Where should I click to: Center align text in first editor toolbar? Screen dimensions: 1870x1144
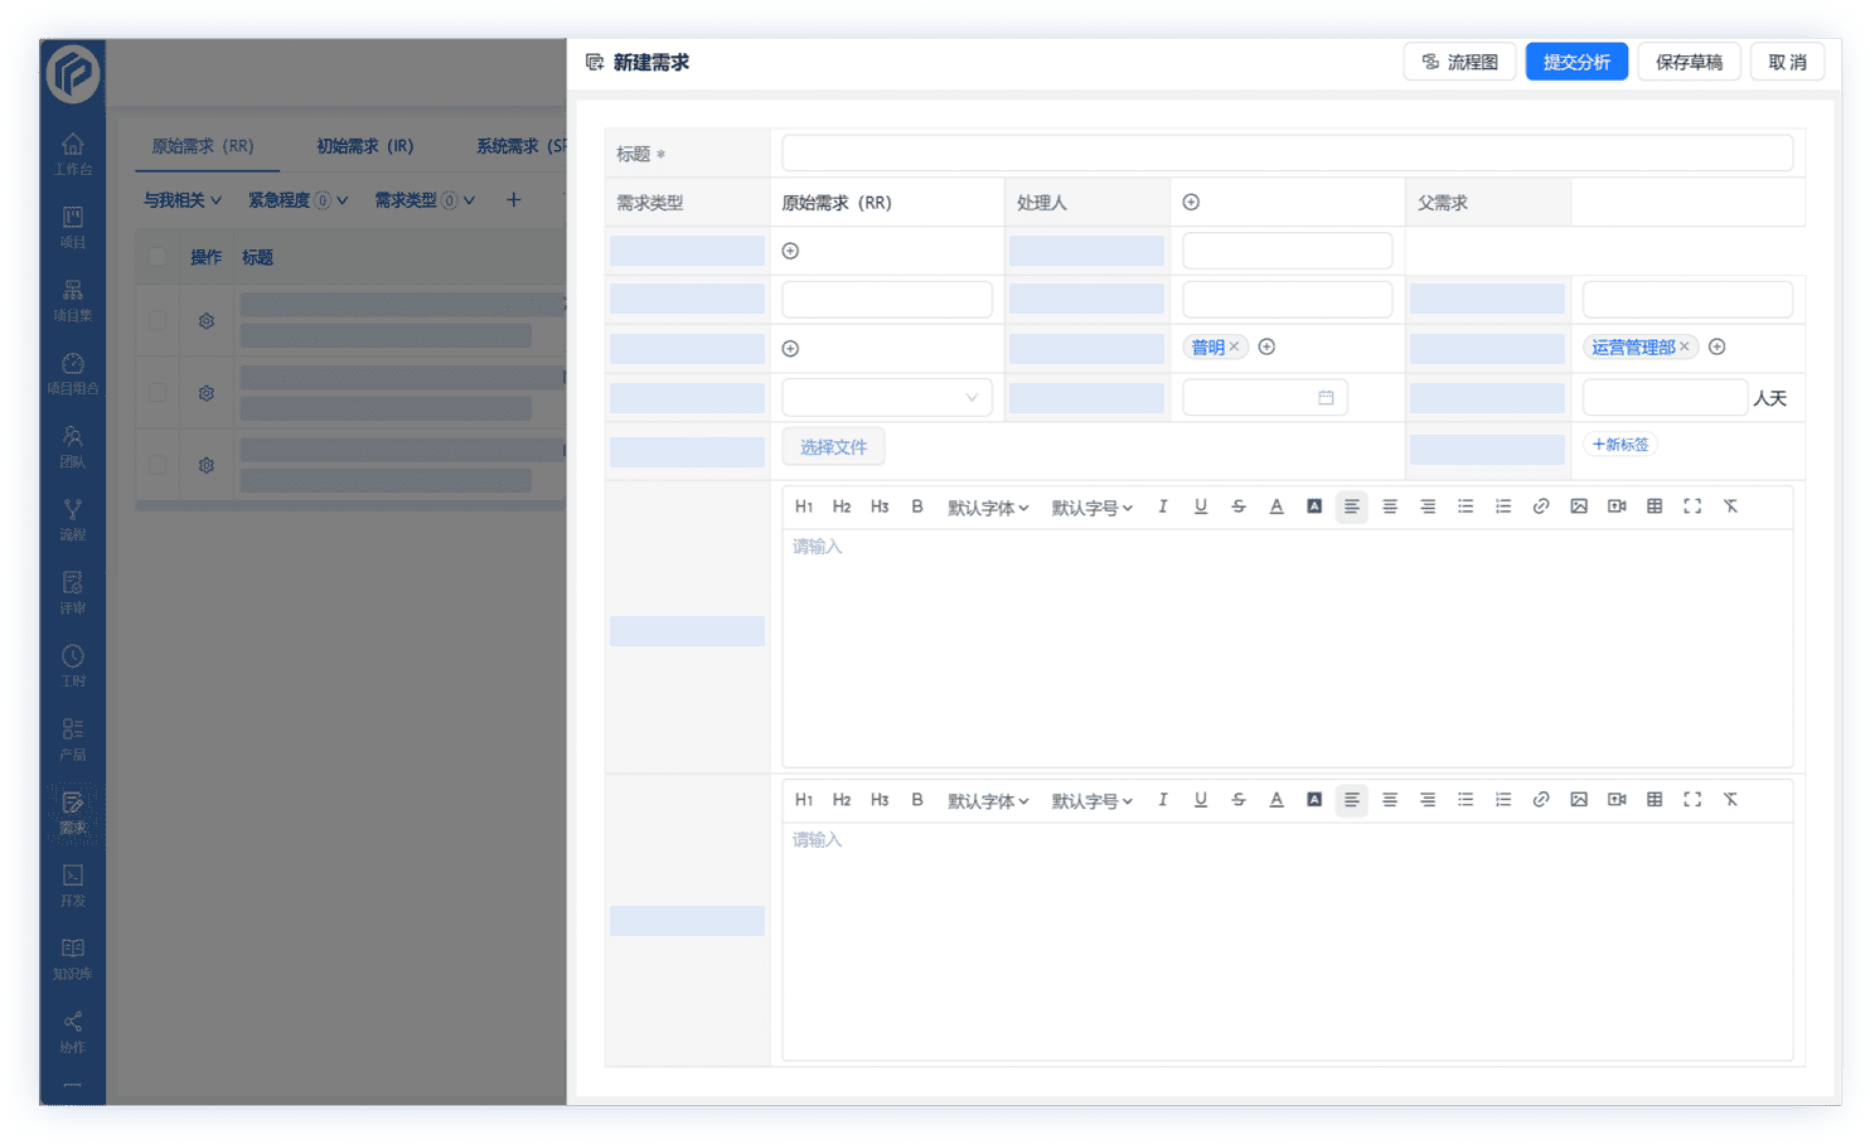1389,506
